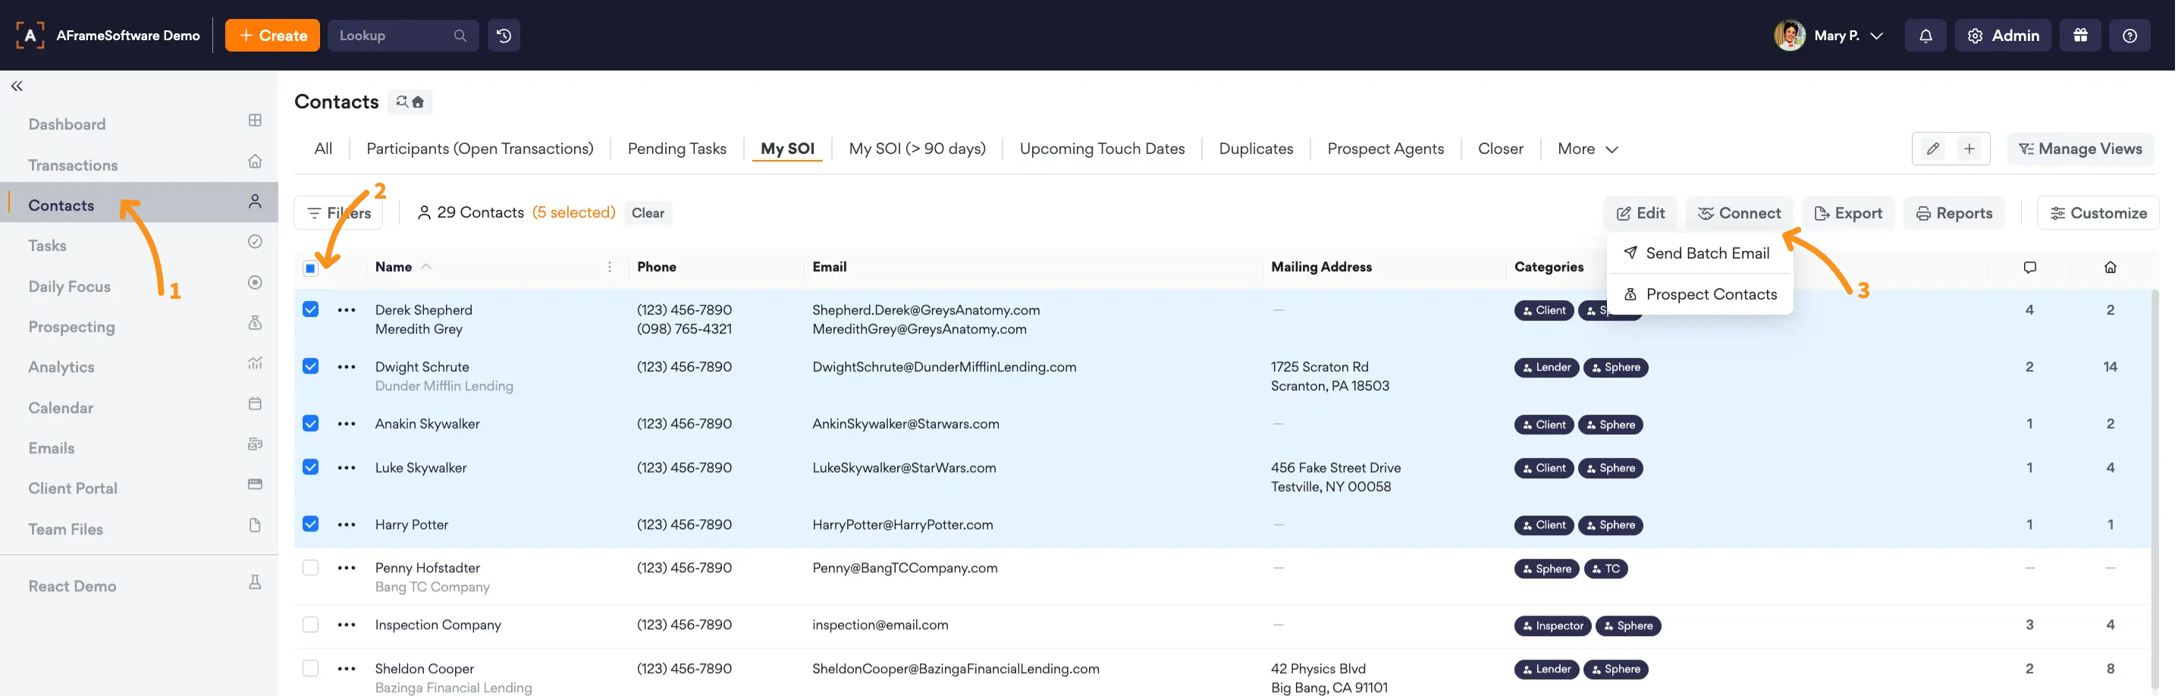Image resolution: width=2178 pixels, height=696 pixels.
Task: Open the notifications bell
Action: (1925, 36)
